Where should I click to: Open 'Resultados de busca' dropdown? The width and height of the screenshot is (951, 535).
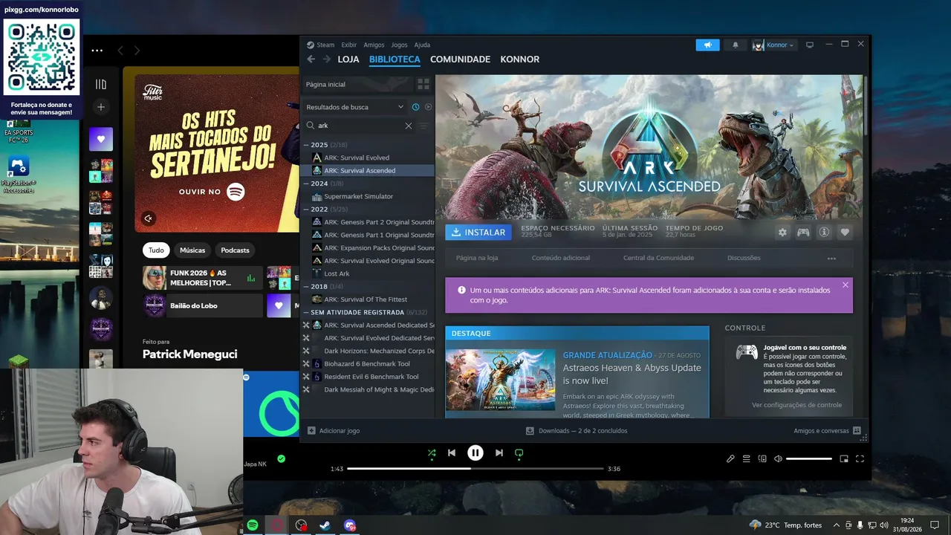(354, 107)
